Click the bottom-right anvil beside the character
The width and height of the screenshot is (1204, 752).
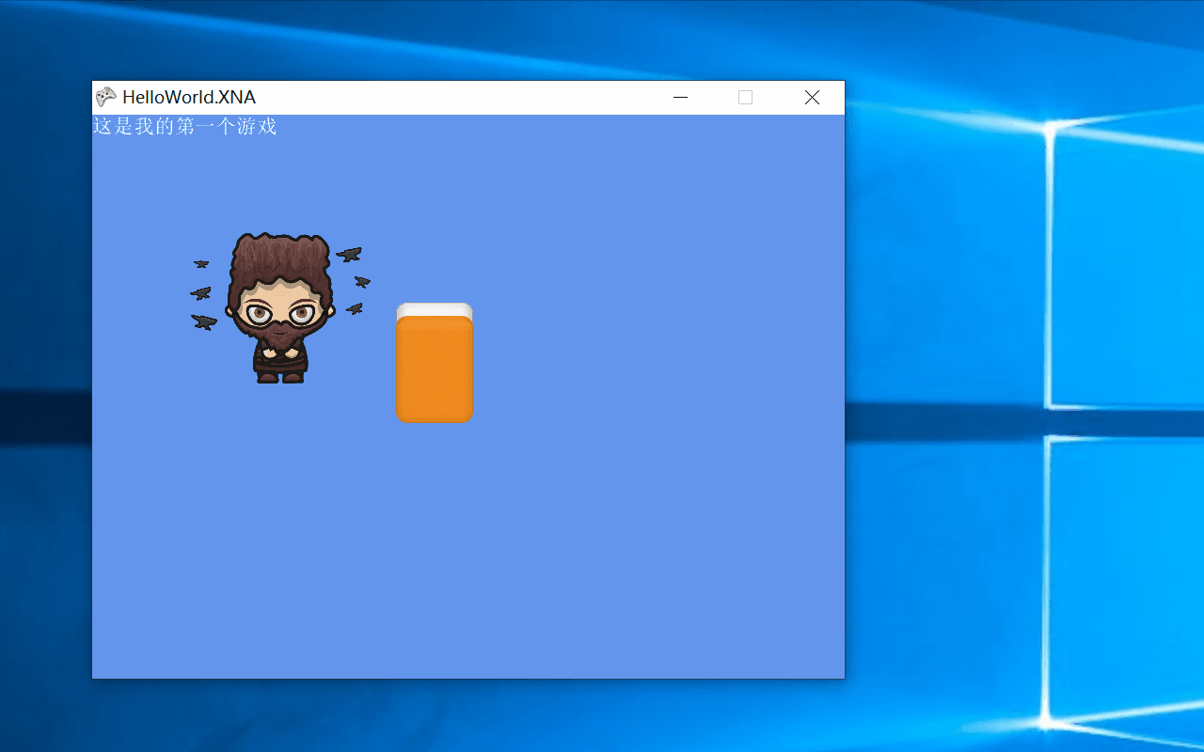[355, 308]
